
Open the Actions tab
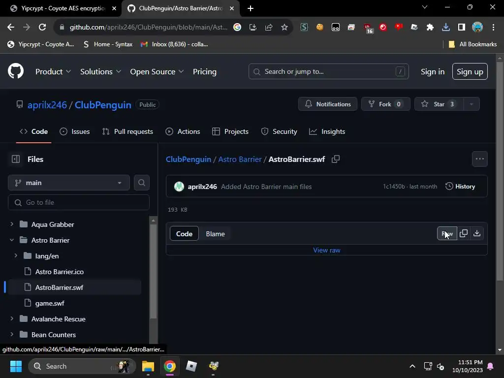pos(183,131)
